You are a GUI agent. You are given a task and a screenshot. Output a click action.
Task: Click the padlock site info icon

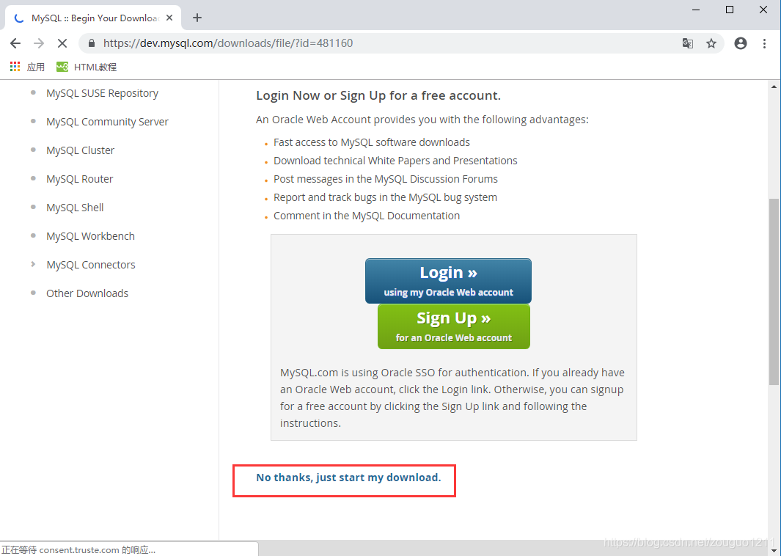(x=91, y=43)
